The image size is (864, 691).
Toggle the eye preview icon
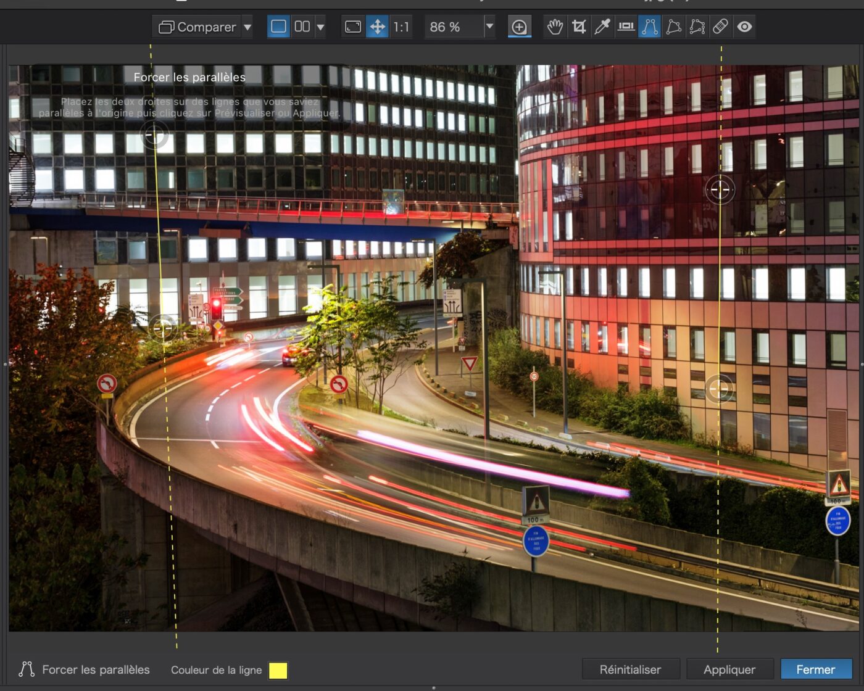click(x=744, y=27)
